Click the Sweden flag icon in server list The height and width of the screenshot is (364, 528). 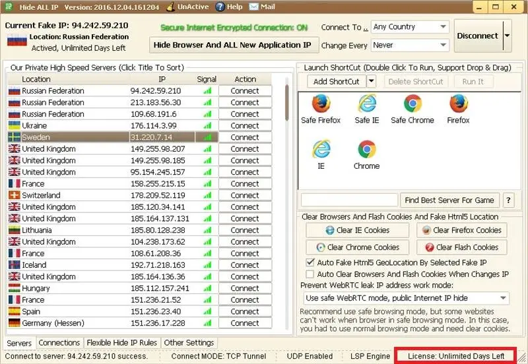click(x=14, y=137)
